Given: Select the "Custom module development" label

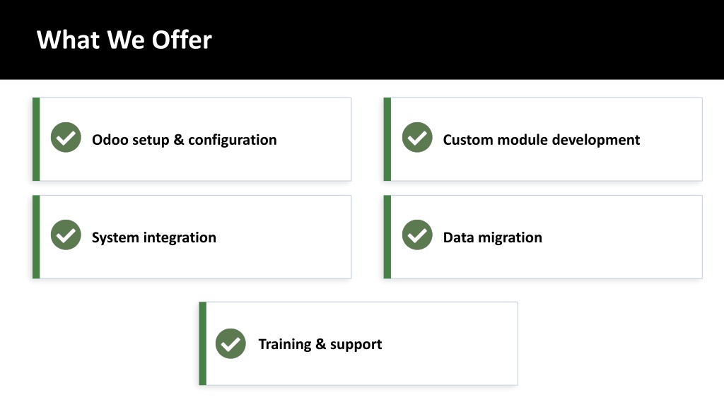Looking at the screenshot, I should tap(541, 140).
